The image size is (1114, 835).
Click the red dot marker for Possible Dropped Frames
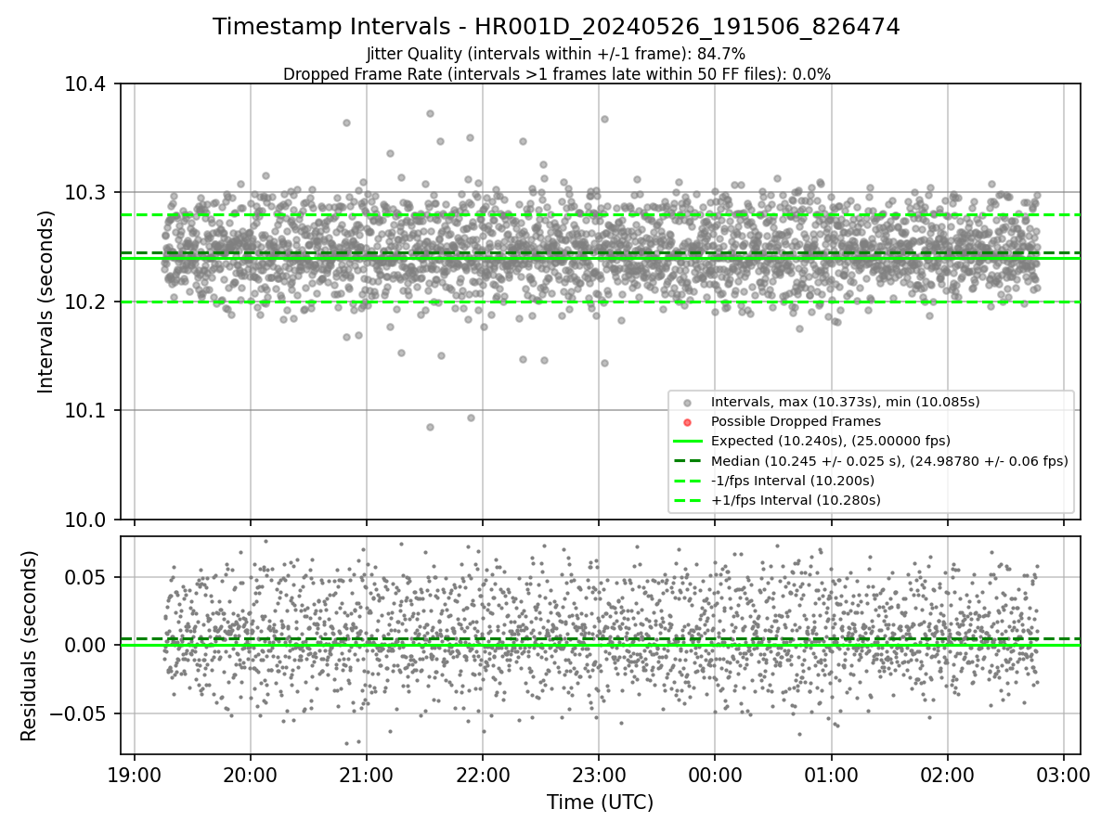[686, 421]
